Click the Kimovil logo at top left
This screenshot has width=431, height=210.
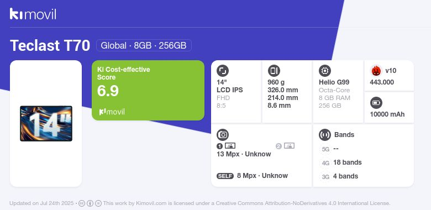(x=33, y=14)
